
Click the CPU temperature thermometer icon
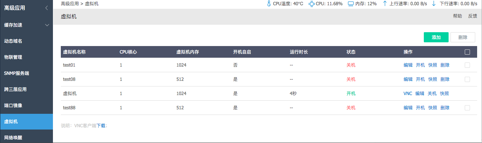(269, 4)
